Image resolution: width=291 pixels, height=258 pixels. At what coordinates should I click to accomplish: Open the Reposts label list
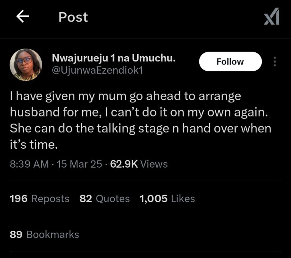click(x=50, y=199)
